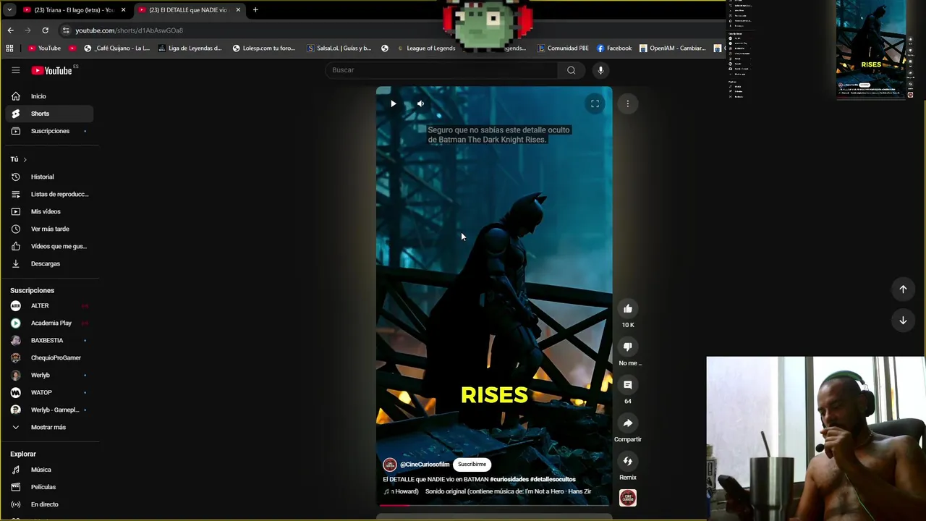
Task: Play the paused Short
Action: pyautogui.click(x=393, y=103)
